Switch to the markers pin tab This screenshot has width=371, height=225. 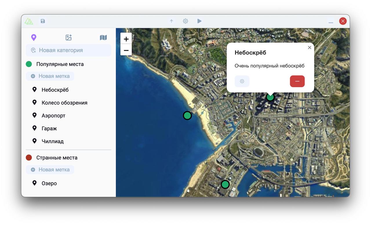pyautogui.click(x=34, y=37)
